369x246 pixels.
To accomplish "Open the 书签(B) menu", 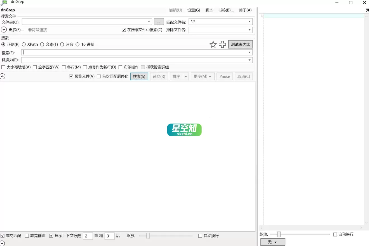I will (225, 10).
